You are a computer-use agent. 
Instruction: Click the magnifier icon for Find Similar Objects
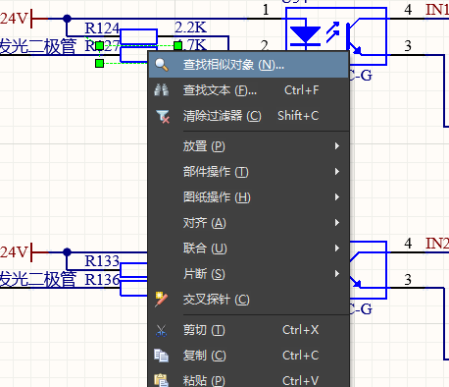(x=162, y=65)
